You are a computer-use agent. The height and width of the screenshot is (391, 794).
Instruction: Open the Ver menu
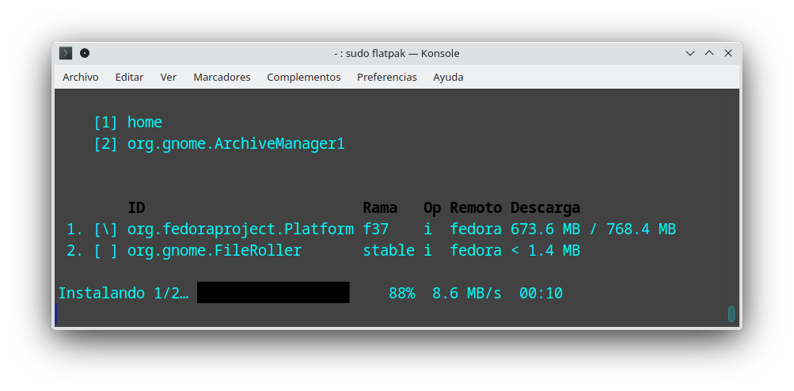[x=168, y=77]
